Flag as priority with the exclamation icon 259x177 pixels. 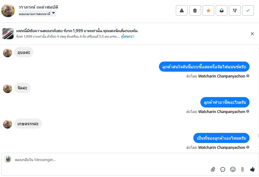coord(235,10)
